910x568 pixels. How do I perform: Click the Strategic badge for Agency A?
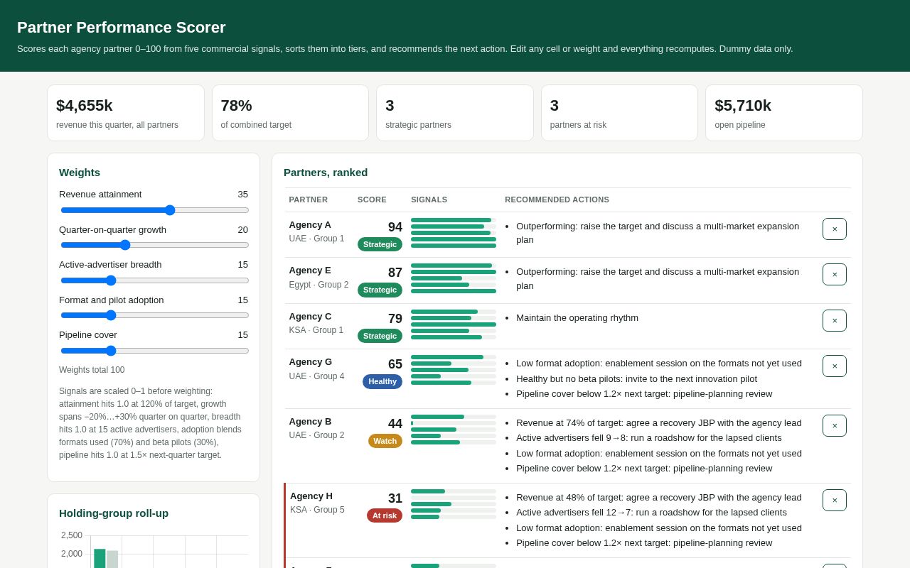[380, 244]
